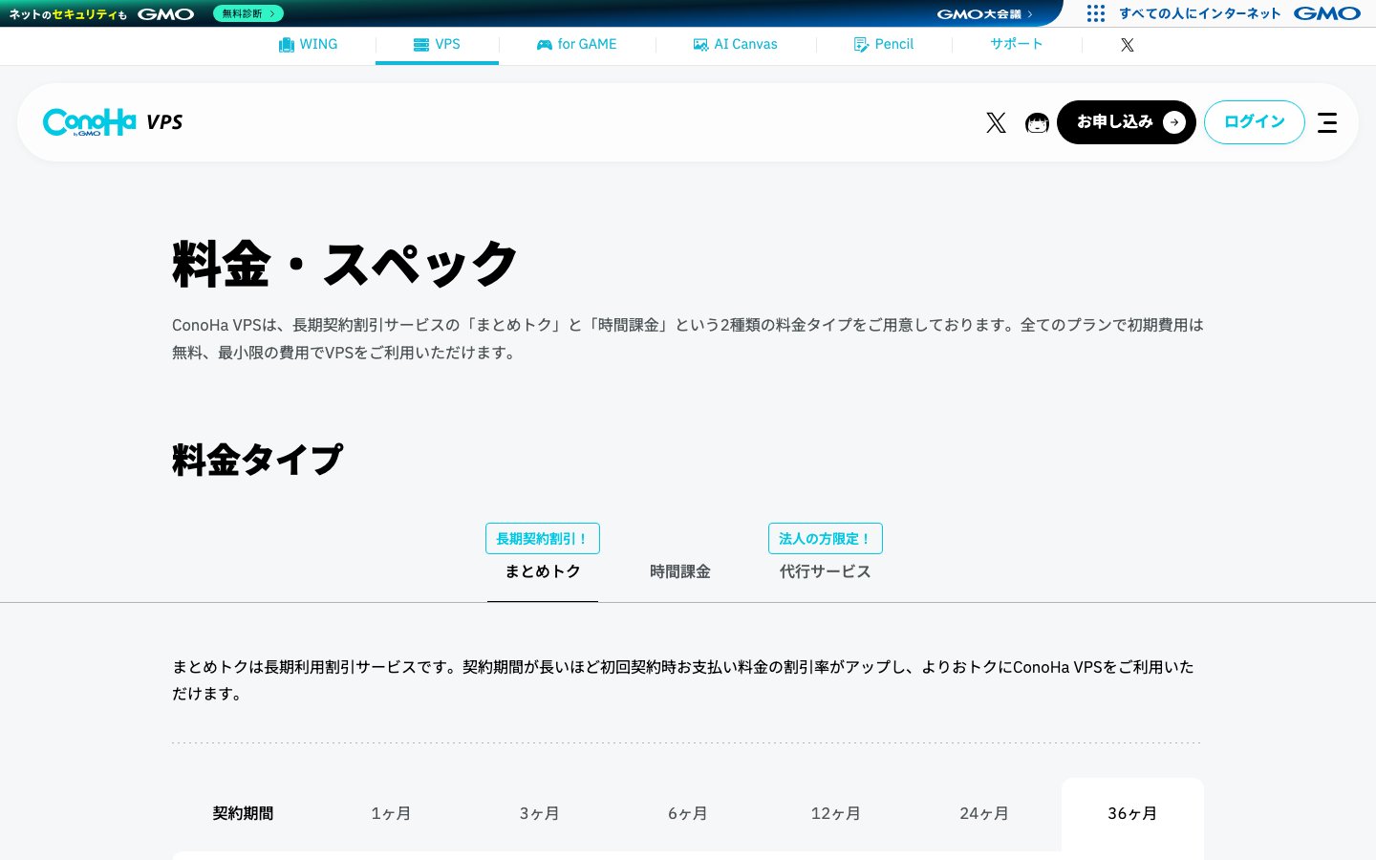
Task: Select the 12ヶ月 contract period
Action: tap(835, 813)
